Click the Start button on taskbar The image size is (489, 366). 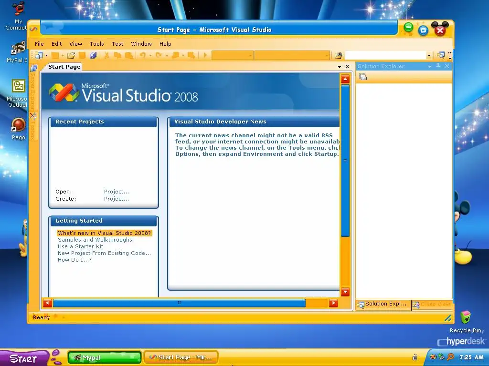coord(24,358)
